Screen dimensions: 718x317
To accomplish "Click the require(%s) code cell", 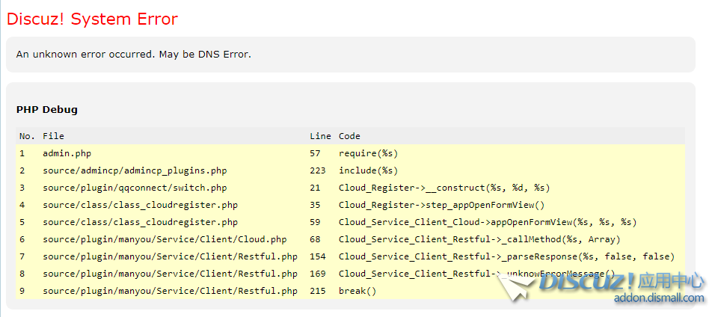I will tap(368, 153).
